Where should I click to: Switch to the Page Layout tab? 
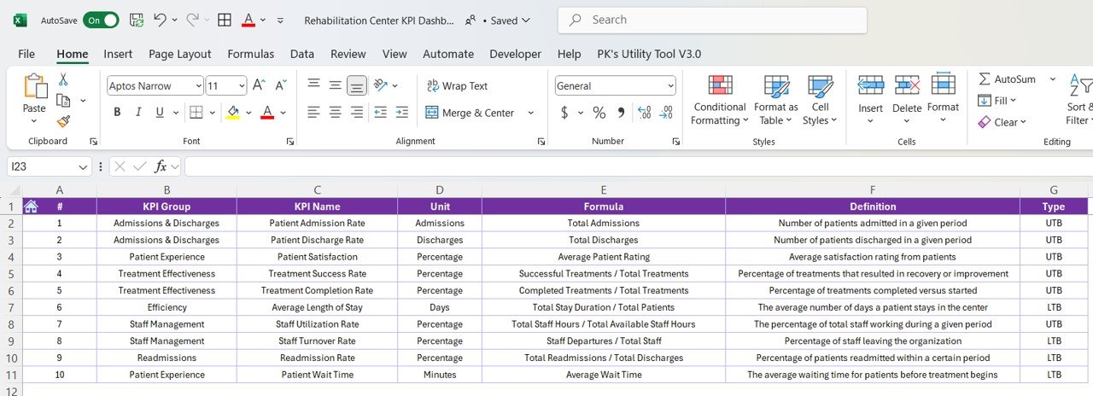pos(179,54)
